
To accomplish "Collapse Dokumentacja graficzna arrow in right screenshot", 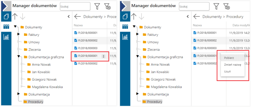I will 138,56.
